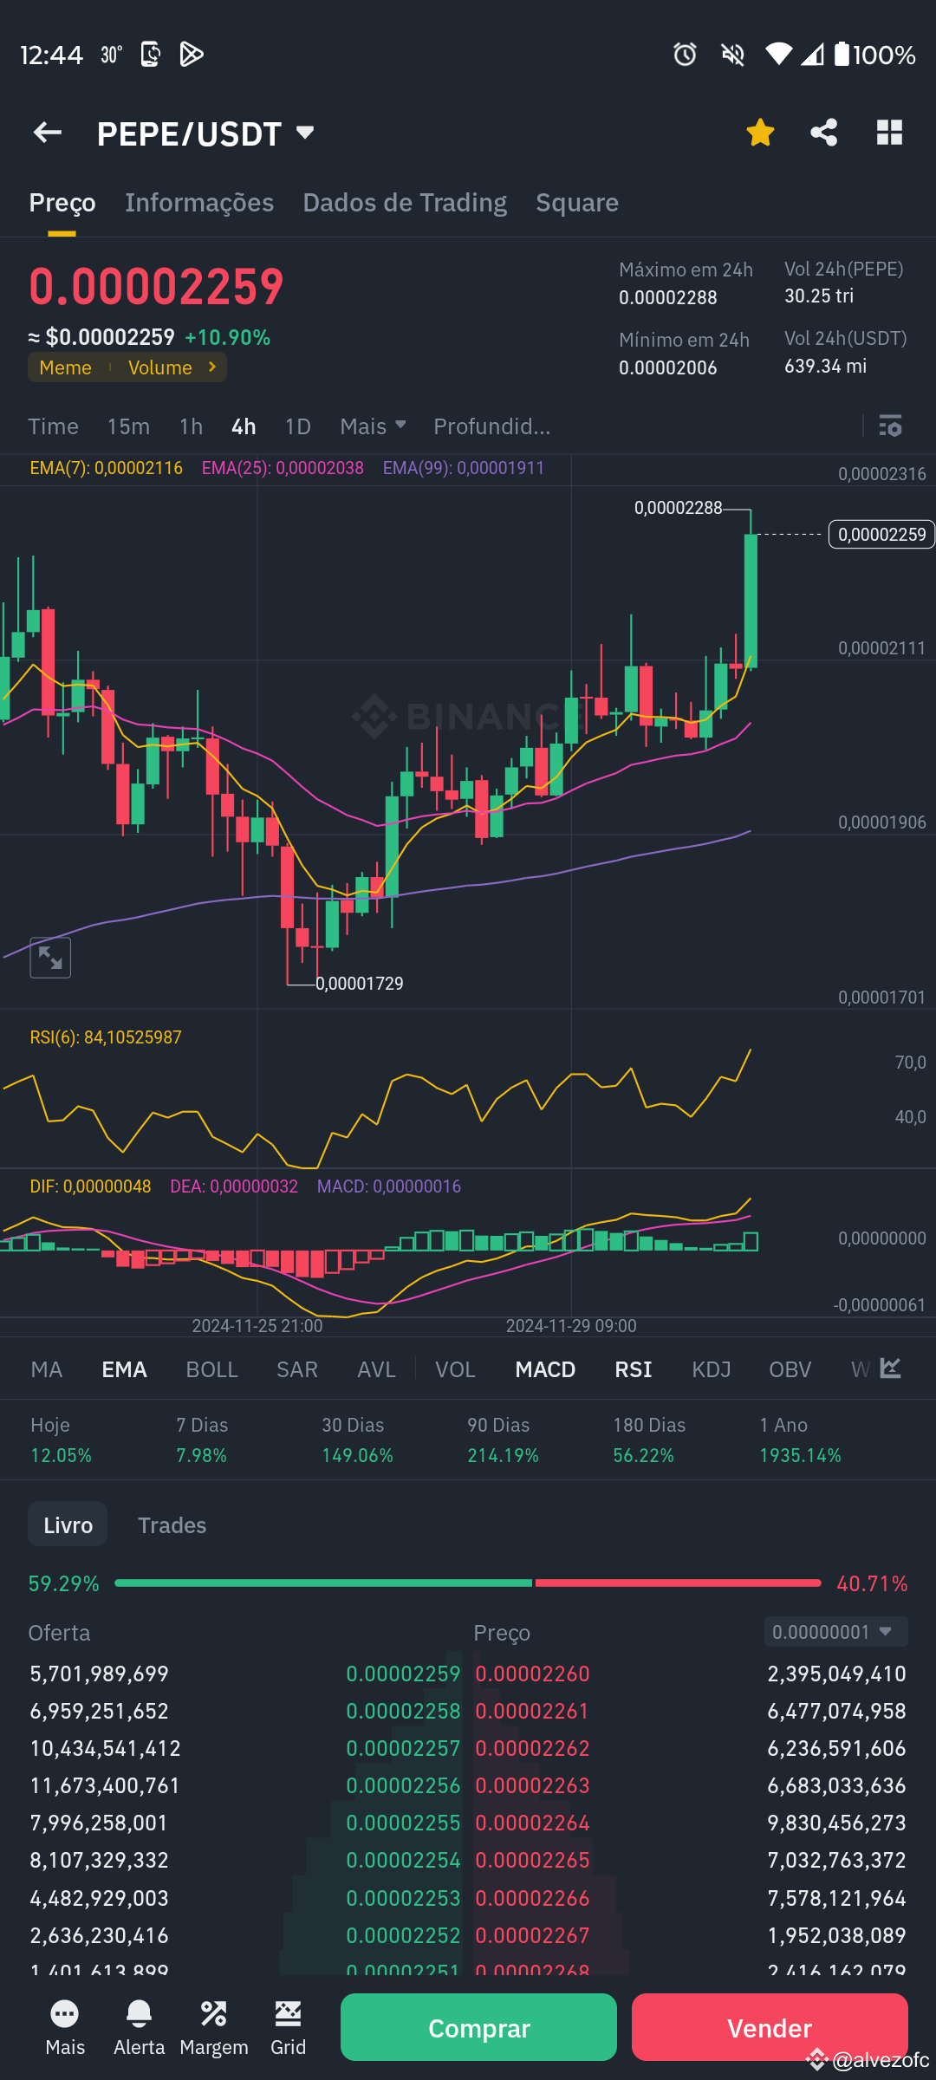This screenshot has width=936, height=2080.
Task: Tap the alarm clock status icon
Action: pos(685,55)
